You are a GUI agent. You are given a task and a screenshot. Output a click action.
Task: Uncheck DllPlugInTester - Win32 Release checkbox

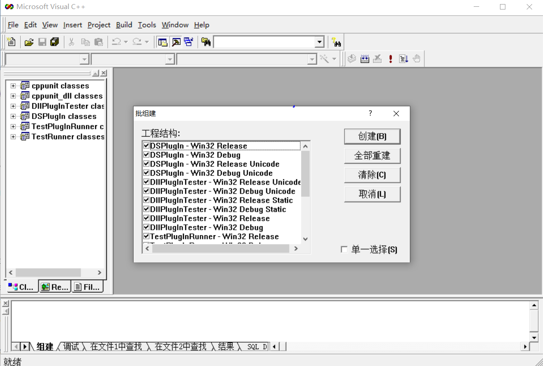(x=146, y=218)
